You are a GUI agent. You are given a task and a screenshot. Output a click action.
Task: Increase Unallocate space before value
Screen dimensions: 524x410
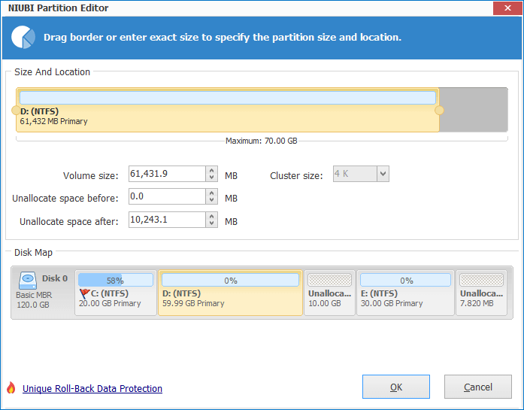pyautogui.click(x=211, y=193)
